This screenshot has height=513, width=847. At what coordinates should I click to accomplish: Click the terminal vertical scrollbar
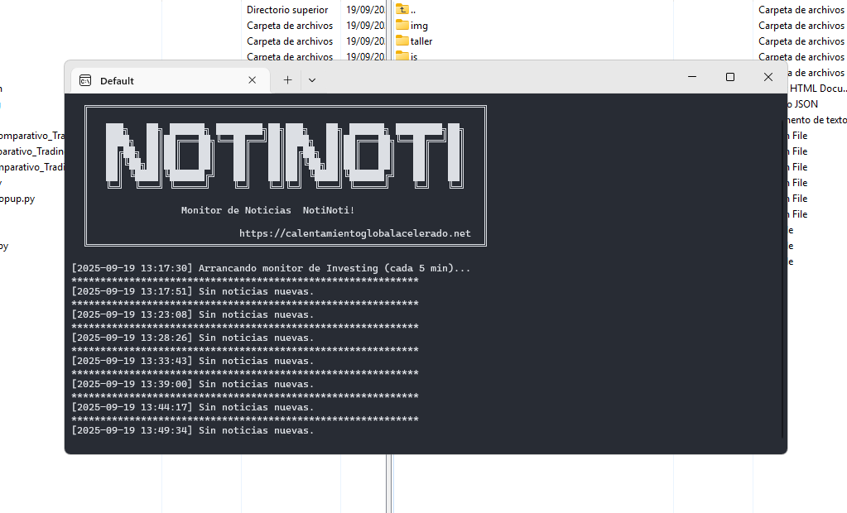click(782, 273)
